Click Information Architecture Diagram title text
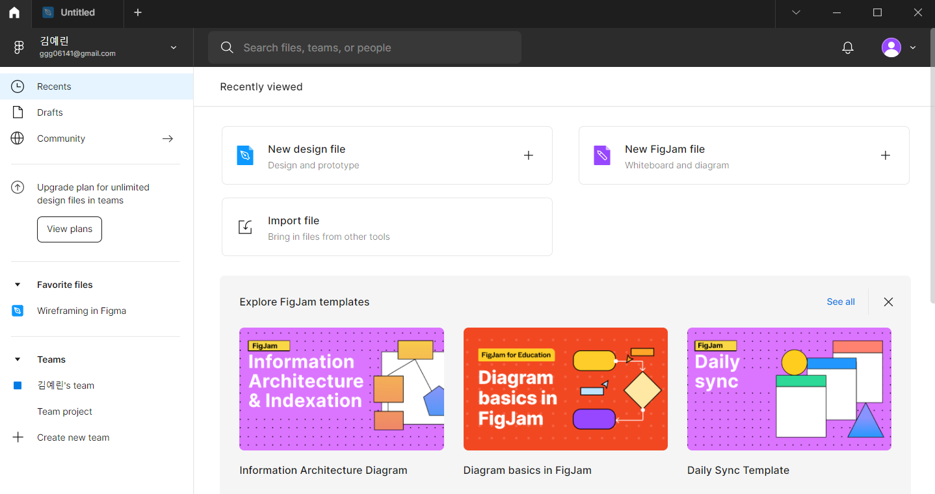Viewport: 935px width, 494px height. click(323, 470)
